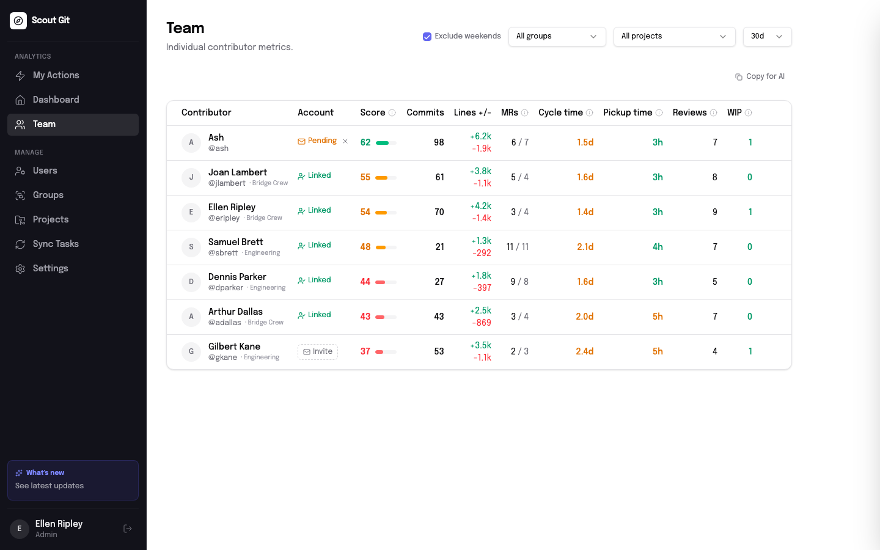Viewport: 880px width, 550px height.
Task: Dismiss Ash's pending invitation with the x
Action: pos(345,141)
